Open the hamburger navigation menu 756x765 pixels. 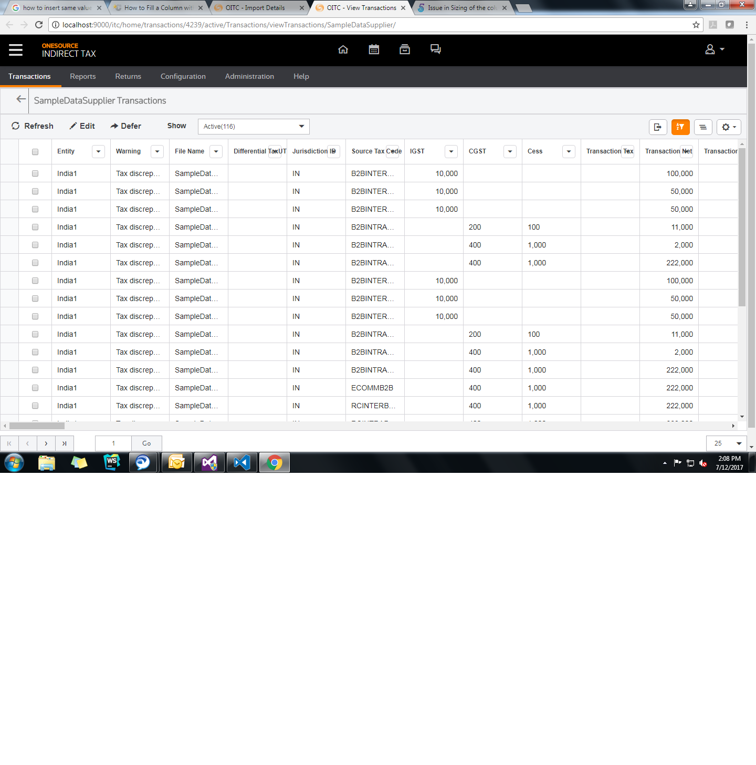coord(16,50)
